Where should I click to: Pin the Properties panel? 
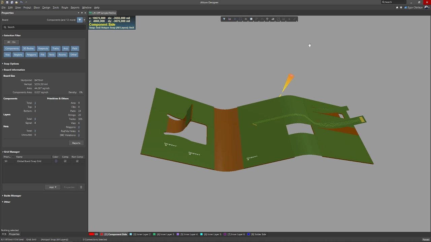coord(82,13)
